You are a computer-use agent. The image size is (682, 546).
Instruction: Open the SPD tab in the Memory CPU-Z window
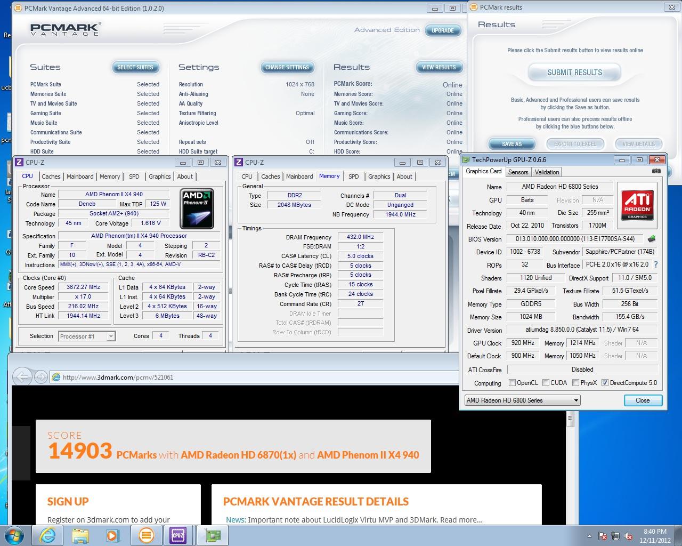point(354,176)
